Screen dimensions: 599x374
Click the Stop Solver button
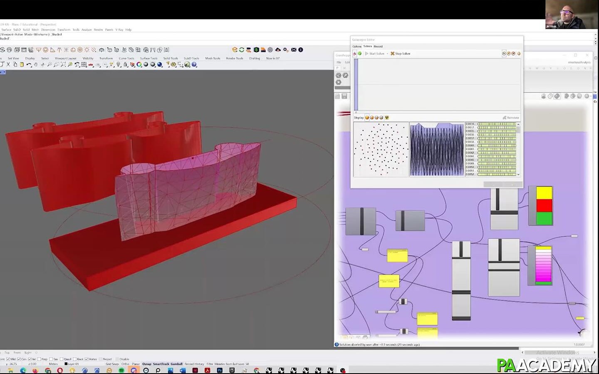click(x=401, y=54)
